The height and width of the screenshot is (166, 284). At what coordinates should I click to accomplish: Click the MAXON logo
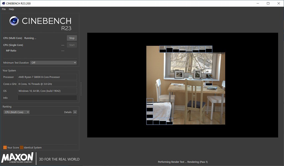point(17,158)
